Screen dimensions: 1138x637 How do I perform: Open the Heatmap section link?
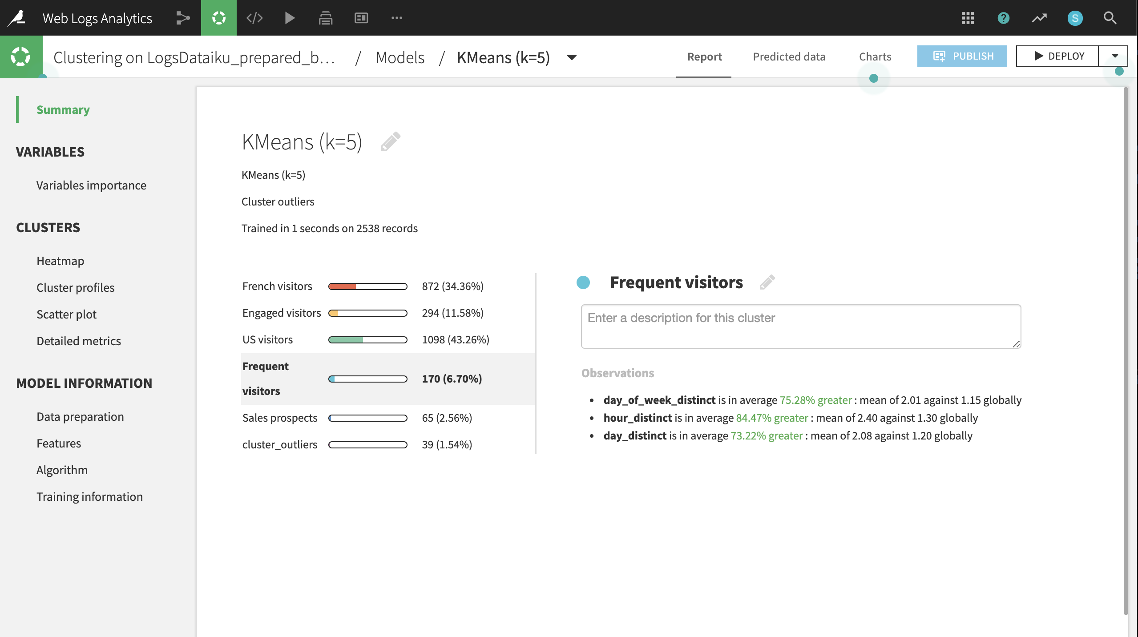[x=60, y=261]
